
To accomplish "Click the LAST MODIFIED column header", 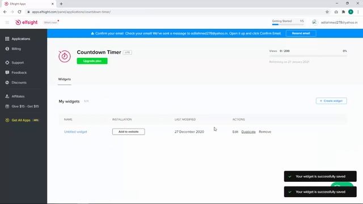I will click(185, 120).
